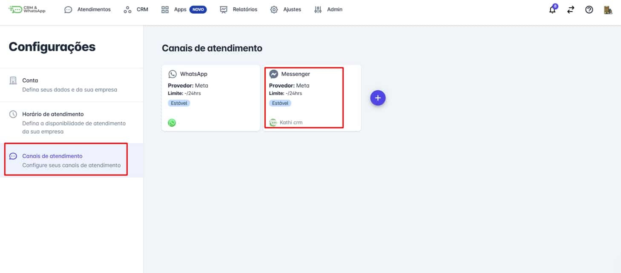Select Canais de atendimento in sidebar
Image resolution: width=621 pixels, height=273 pixels.
72,160
